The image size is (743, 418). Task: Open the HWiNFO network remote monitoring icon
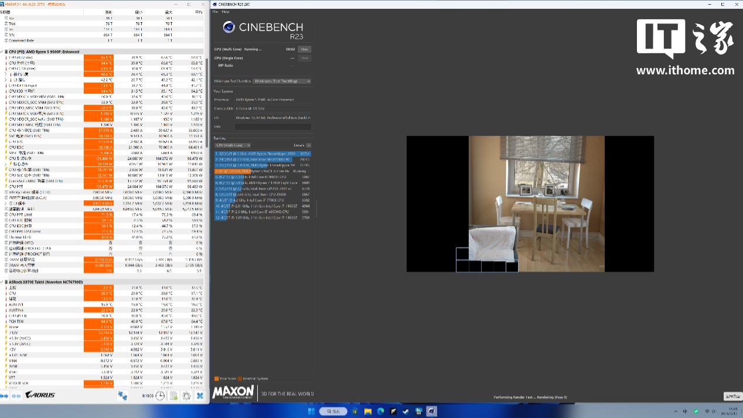pos(123,396)
